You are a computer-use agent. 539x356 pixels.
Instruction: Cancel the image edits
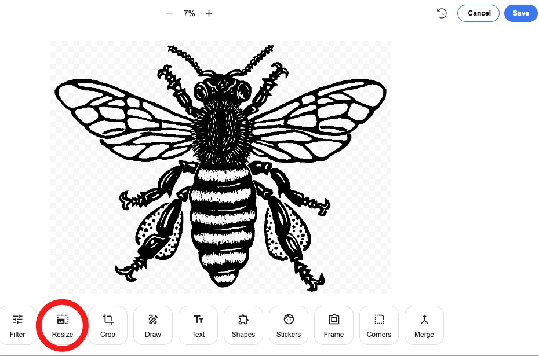tap(479, 13)
